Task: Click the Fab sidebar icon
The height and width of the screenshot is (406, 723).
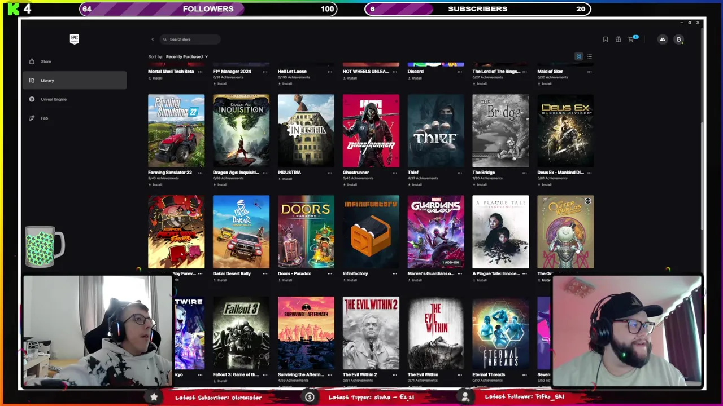Action: click(x=32, y=118)
